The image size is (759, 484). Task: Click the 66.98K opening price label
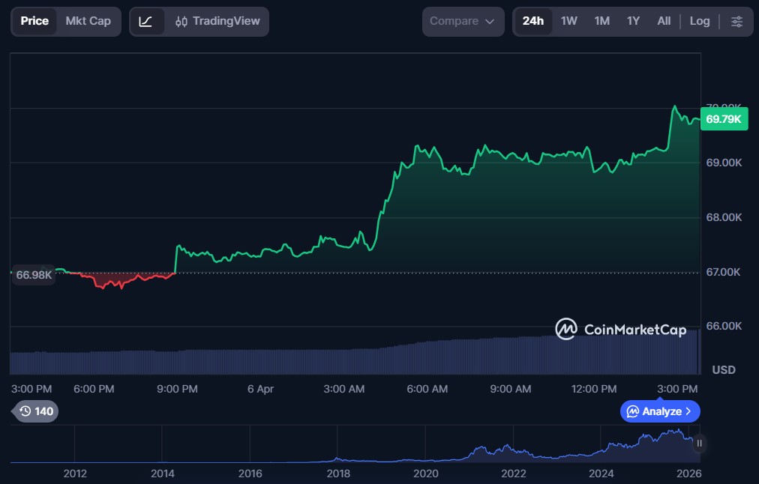click(34, 275)
